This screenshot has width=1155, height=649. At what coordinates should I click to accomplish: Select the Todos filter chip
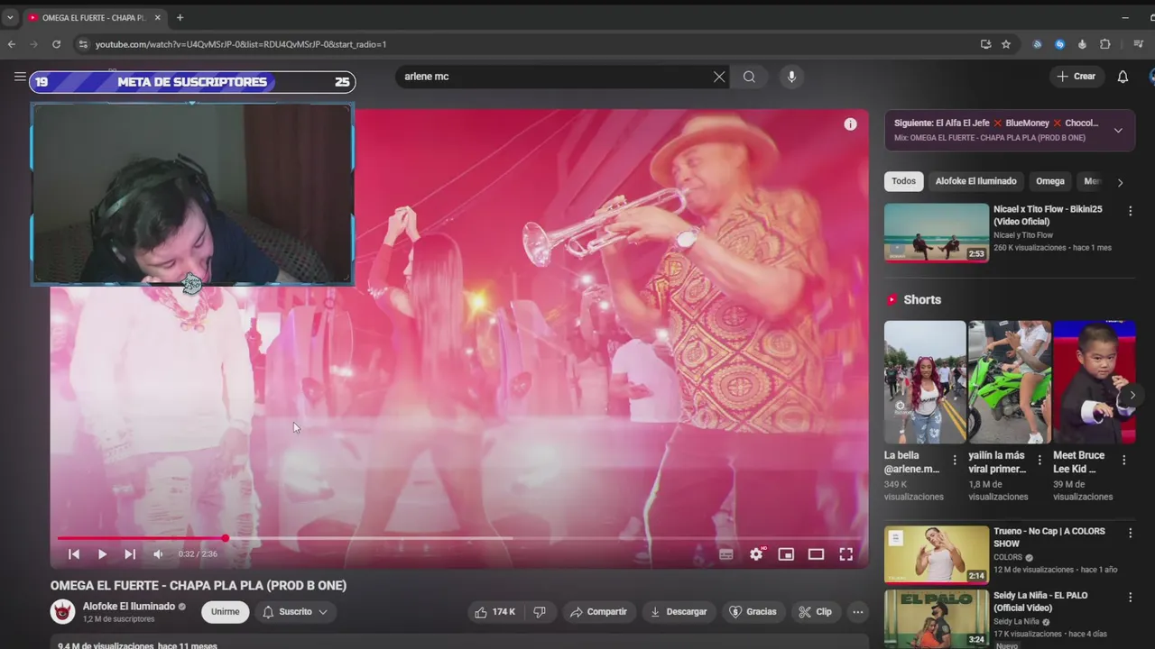point(903,181)
